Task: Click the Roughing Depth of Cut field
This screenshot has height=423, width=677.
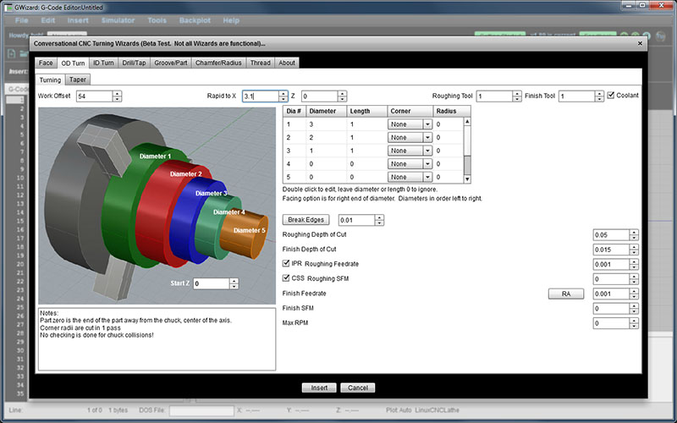Action: (611, 235)
